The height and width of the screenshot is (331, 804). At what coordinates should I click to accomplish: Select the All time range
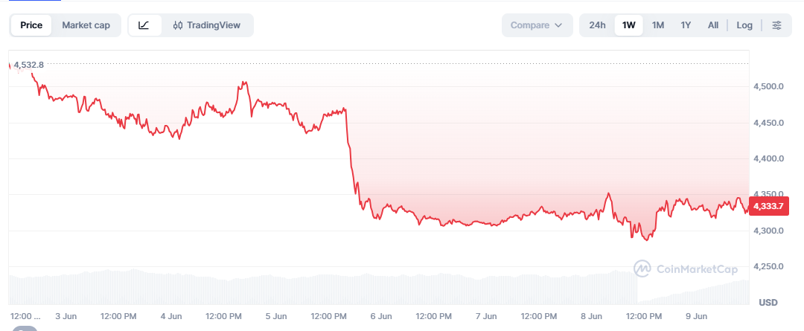coord(712,25)
